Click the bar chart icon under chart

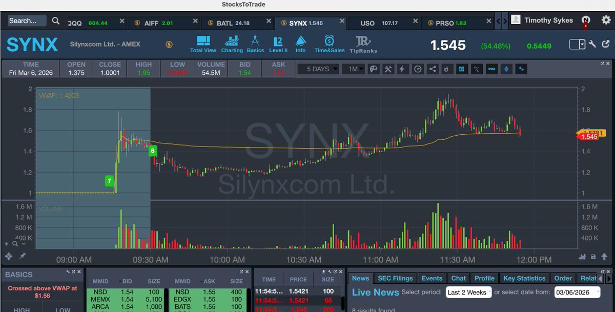(x=583, y=257)
